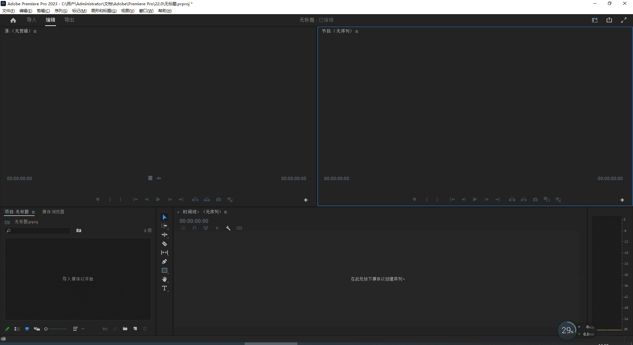Viewport: 633px width, 345px height.
Task: Toggle the project writable pencil icon
Action: click(7, 329)
